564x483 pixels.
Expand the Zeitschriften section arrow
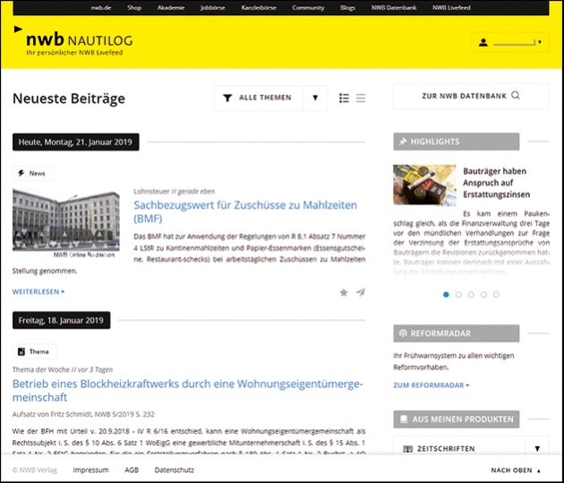tap(537, 449)
